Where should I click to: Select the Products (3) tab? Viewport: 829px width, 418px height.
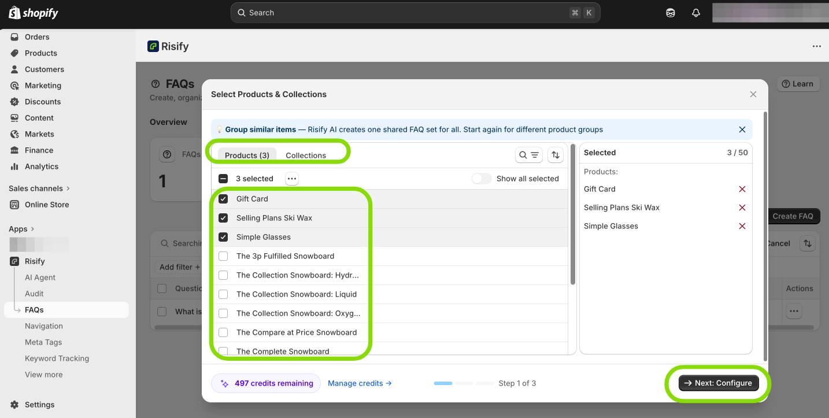click(247, 156)
